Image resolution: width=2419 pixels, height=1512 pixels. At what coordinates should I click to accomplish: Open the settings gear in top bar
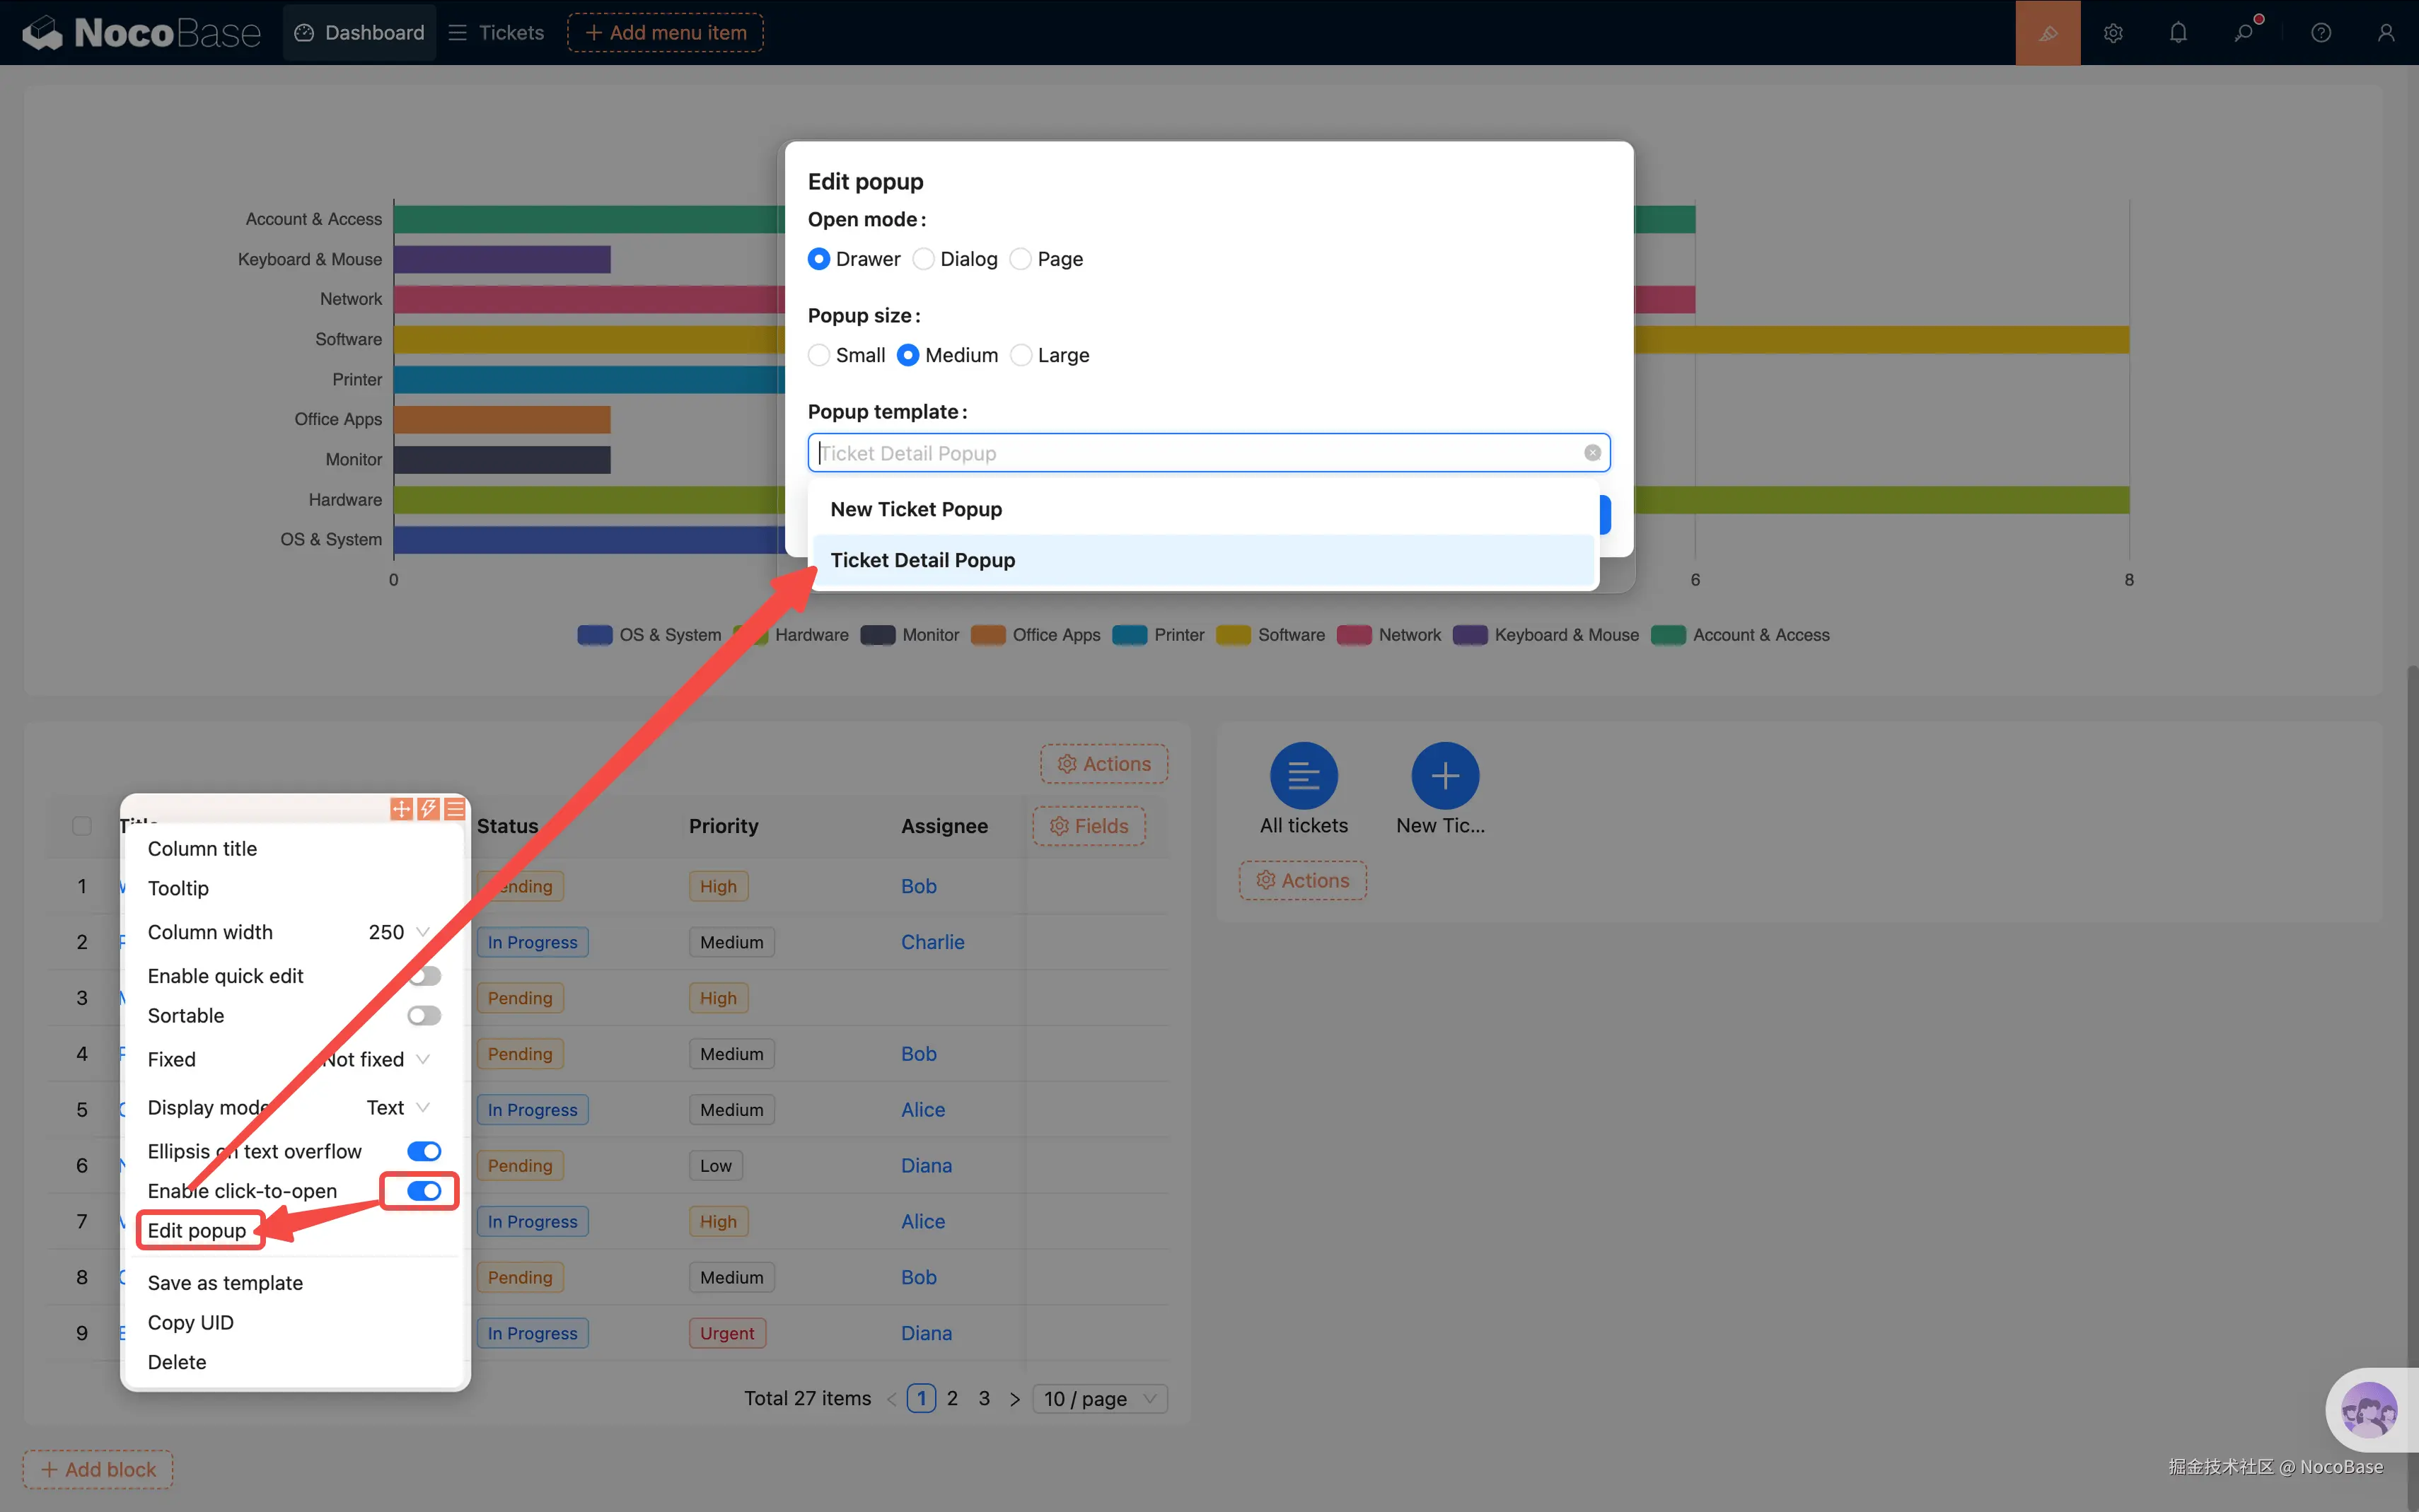tap(2112, 33)
